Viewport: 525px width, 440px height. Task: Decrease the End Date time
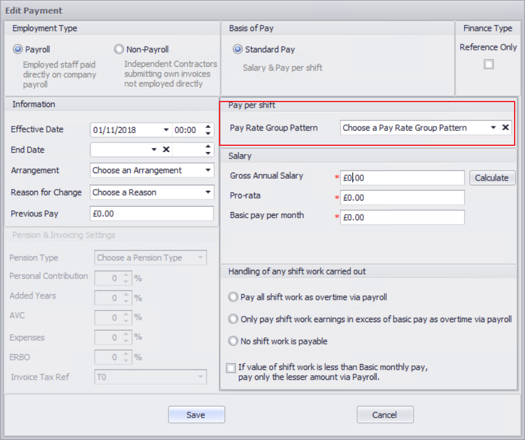tap(208, 153)
